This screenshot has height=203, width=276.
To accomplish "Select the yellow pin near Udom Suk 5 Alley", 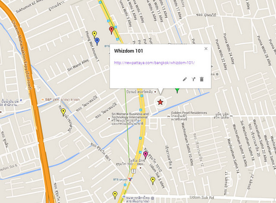I will (x=153, y=181).
